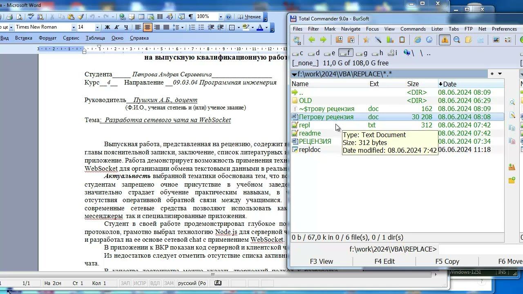Open the Navigate menu in Total Commander
The image size is (523, 294).
351,29
